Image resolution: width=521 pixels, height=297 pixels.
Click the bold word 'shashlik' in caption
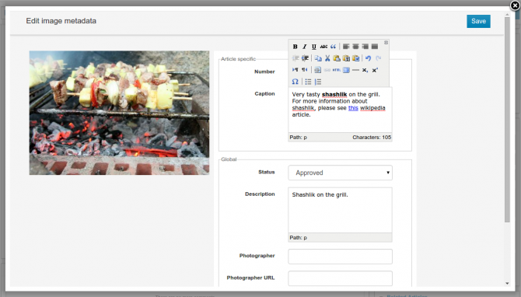(334, 94)
